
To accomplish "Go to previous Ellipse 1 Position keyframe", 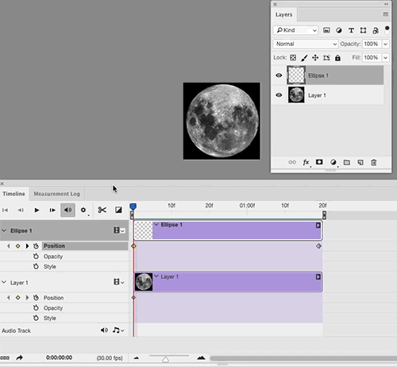I will point(9,246).
